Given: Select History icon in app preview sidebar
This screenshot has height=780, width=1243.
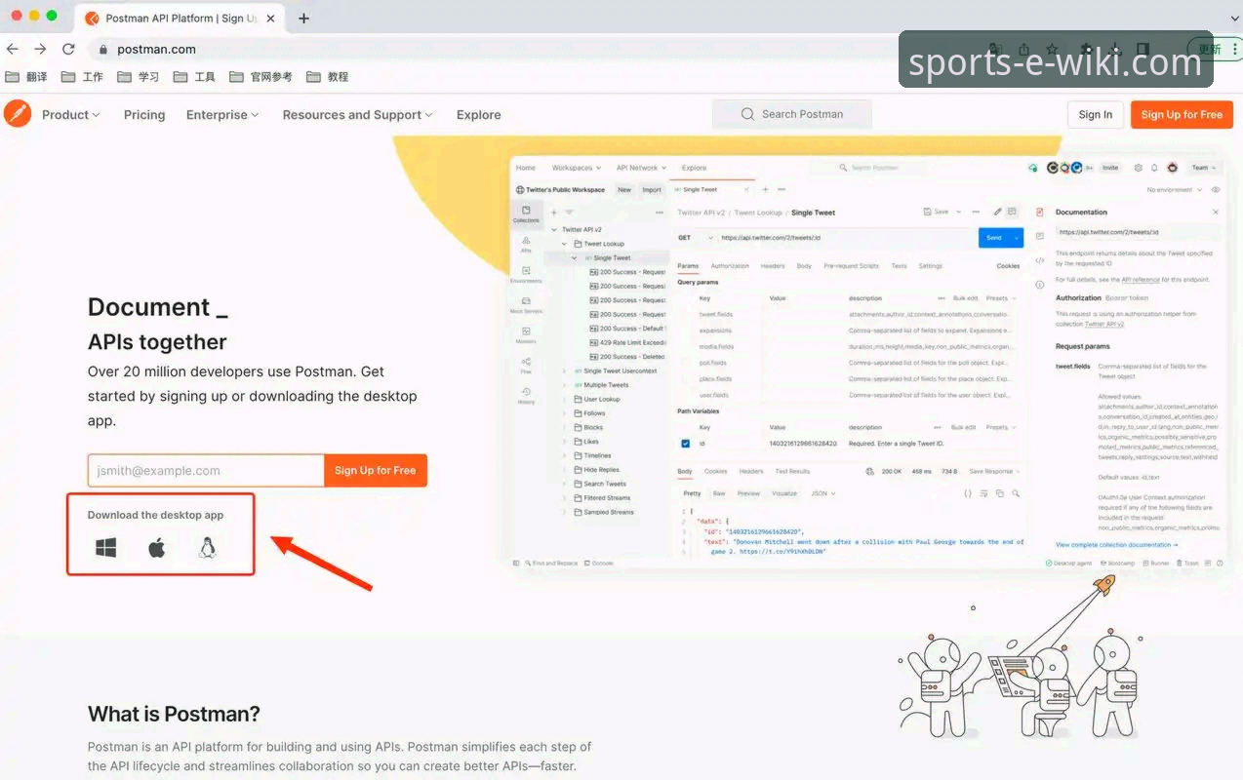Looking at the screenshot, I should tap(526, 396).
